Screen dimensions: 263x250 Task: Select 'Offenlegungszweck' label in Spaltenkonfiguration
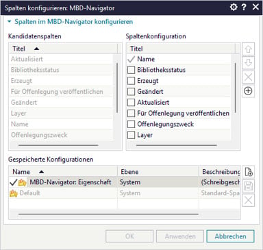[x=165, y=124]
